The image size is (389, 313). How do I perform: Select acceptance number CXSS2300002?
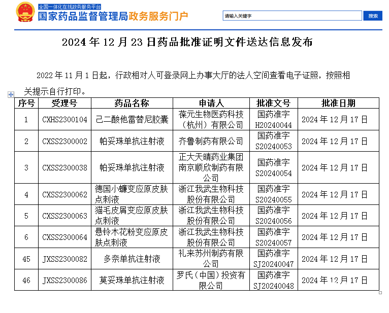click(x=65, y=141)
